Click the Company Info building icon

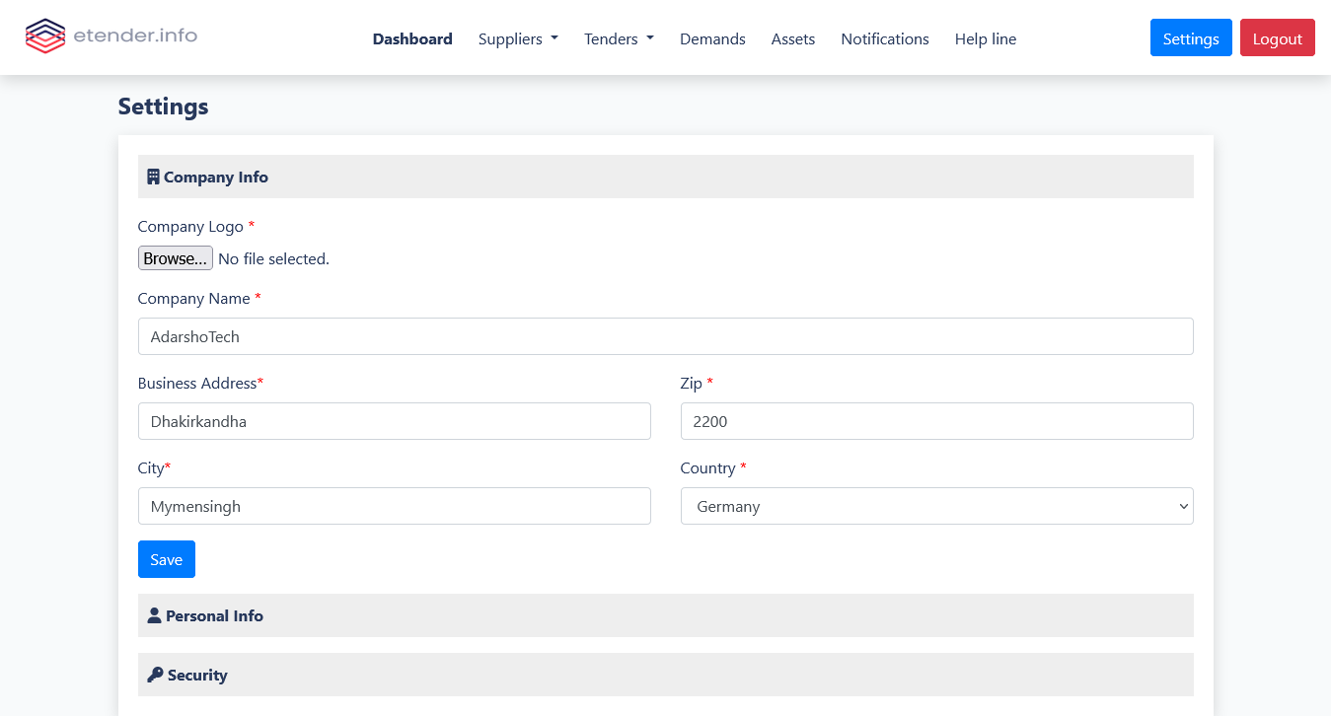153,177
